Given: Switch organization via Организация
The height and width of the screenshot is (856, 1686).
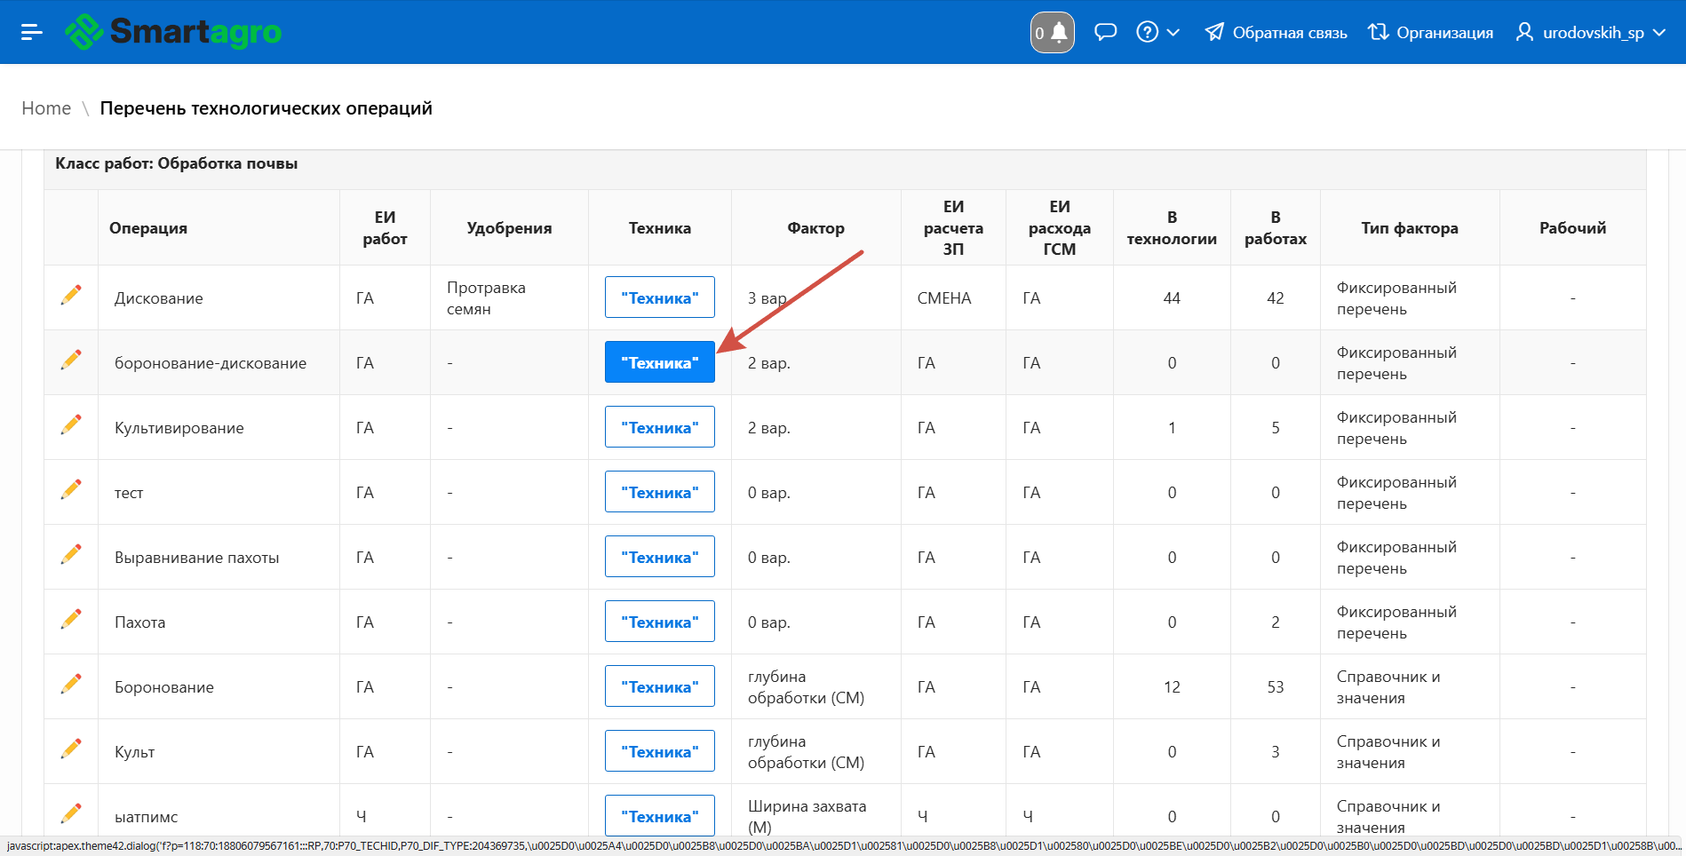Looking at the screenshot, I should 1430,33.
